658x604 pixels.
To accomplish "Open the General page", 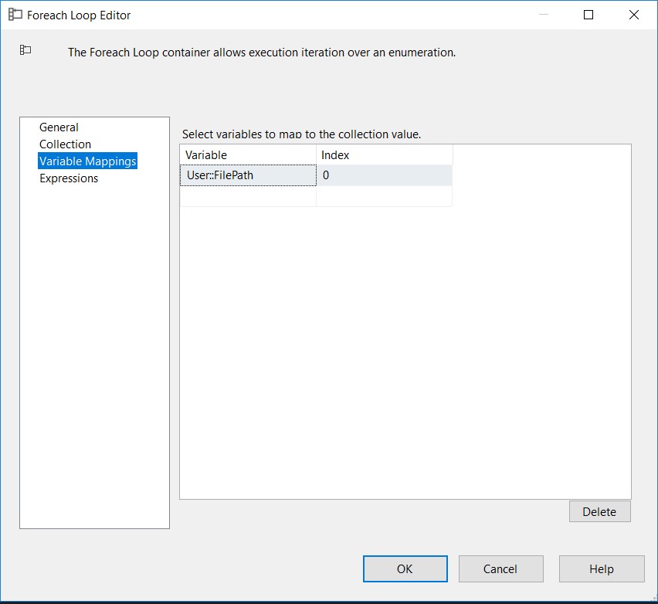I will point(59,127).
